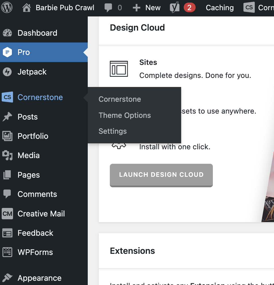Click the Sites layout icon

(119, 69)
